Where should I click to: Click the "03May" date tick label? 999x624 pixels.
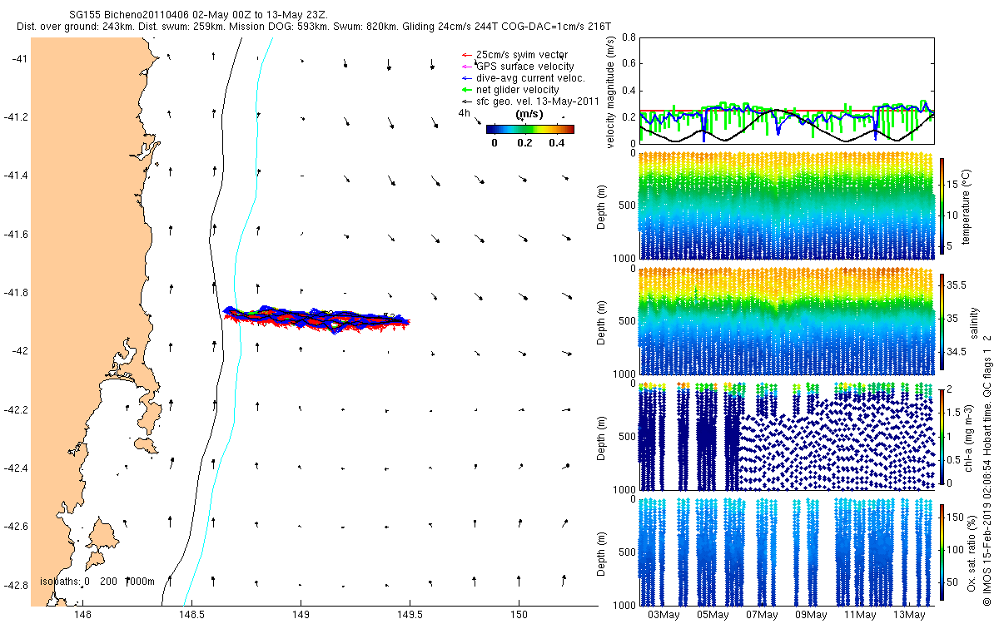(664, 615)
